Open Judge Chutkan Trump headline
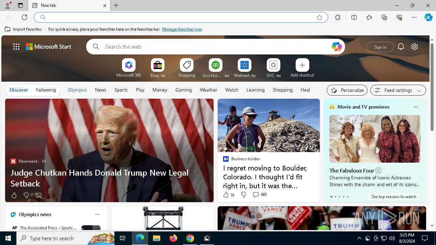The width and height of the screenshot is (436, 245). pyautogui.click(x=99, y=178)
